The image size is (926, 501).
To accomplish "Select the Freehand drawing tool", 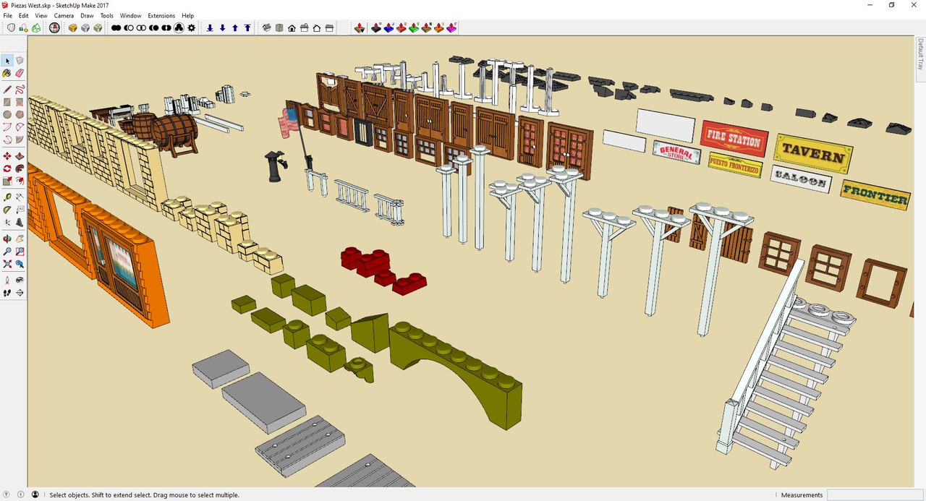I will coord(20,90).
